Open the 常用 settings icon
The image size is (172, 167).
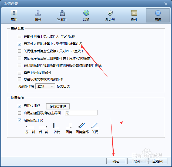pyautogui.click(x=14, y=13)
